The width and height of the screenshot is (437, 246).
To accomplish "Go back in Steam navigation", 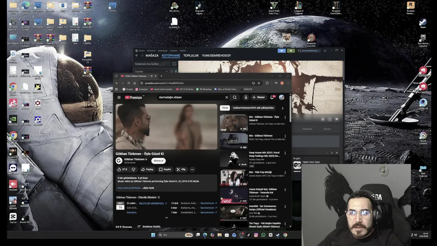I will 137,55.
